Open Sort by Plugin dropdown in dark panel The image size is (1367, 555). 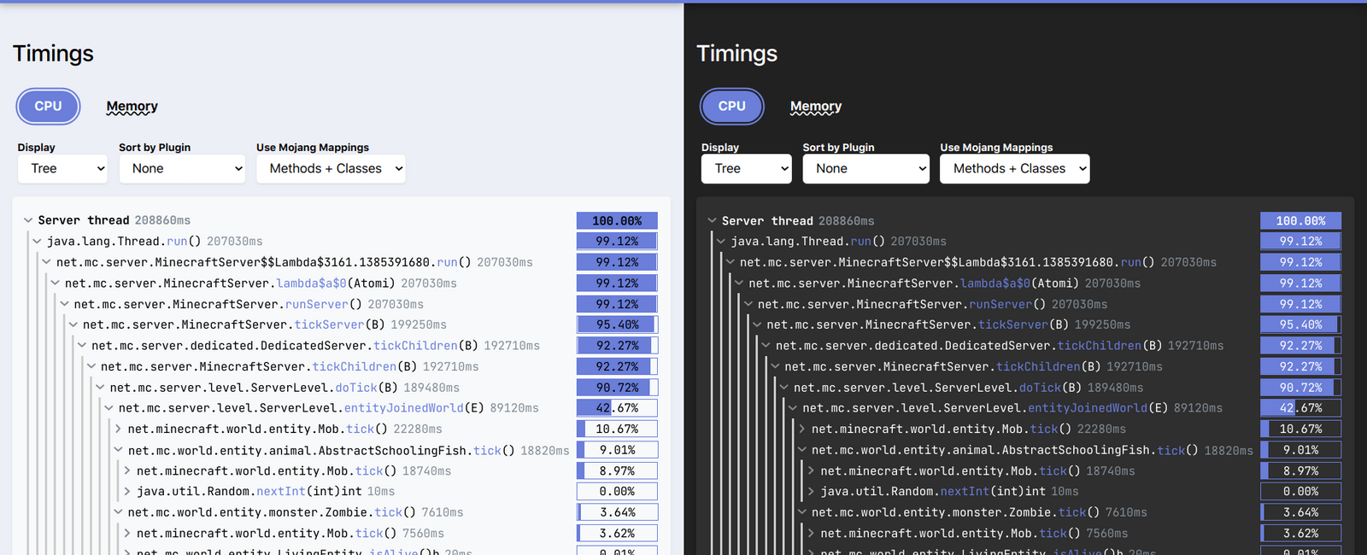(865, 169)
